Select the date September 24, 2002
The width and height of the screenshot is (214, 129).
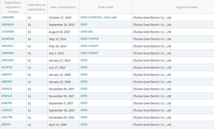(62, 110)
